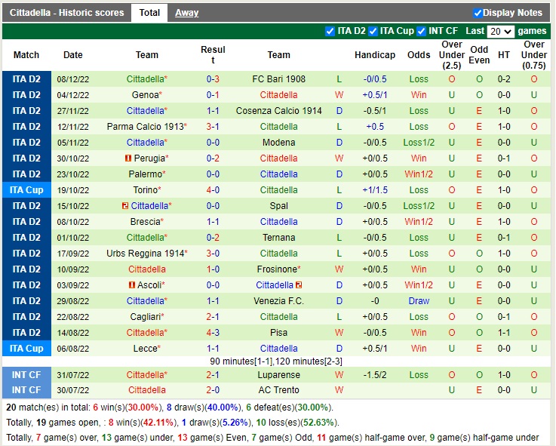This screenshot has width=556, height=446.
Task: Open the FC Bari 1908 team link
Action: coord(278,79)
